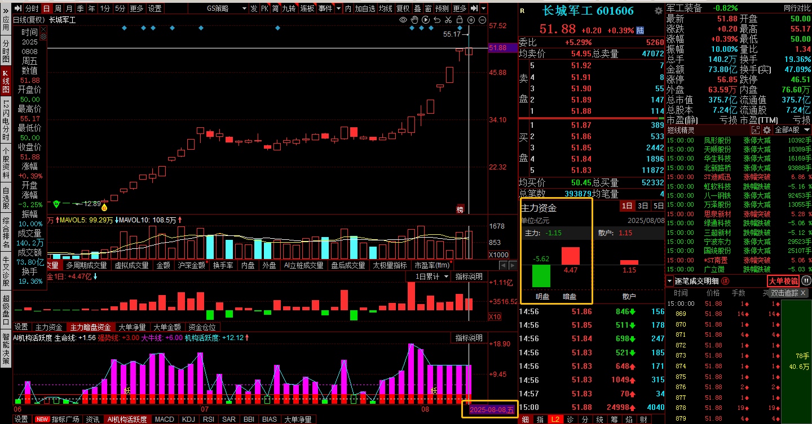Click the 榜 badge on chart
Viewport: 812px width, 424px height.
tap(460, 209)
